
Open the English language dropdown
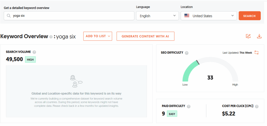tap(157, 16)
